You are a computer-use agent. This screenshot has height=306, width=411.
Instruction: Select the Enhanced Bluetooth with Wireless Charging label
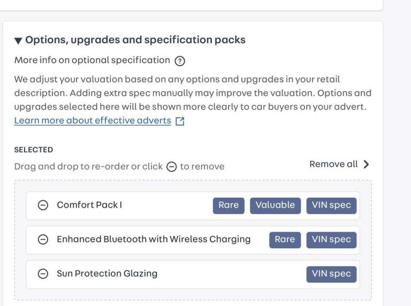tap(154, 239)
